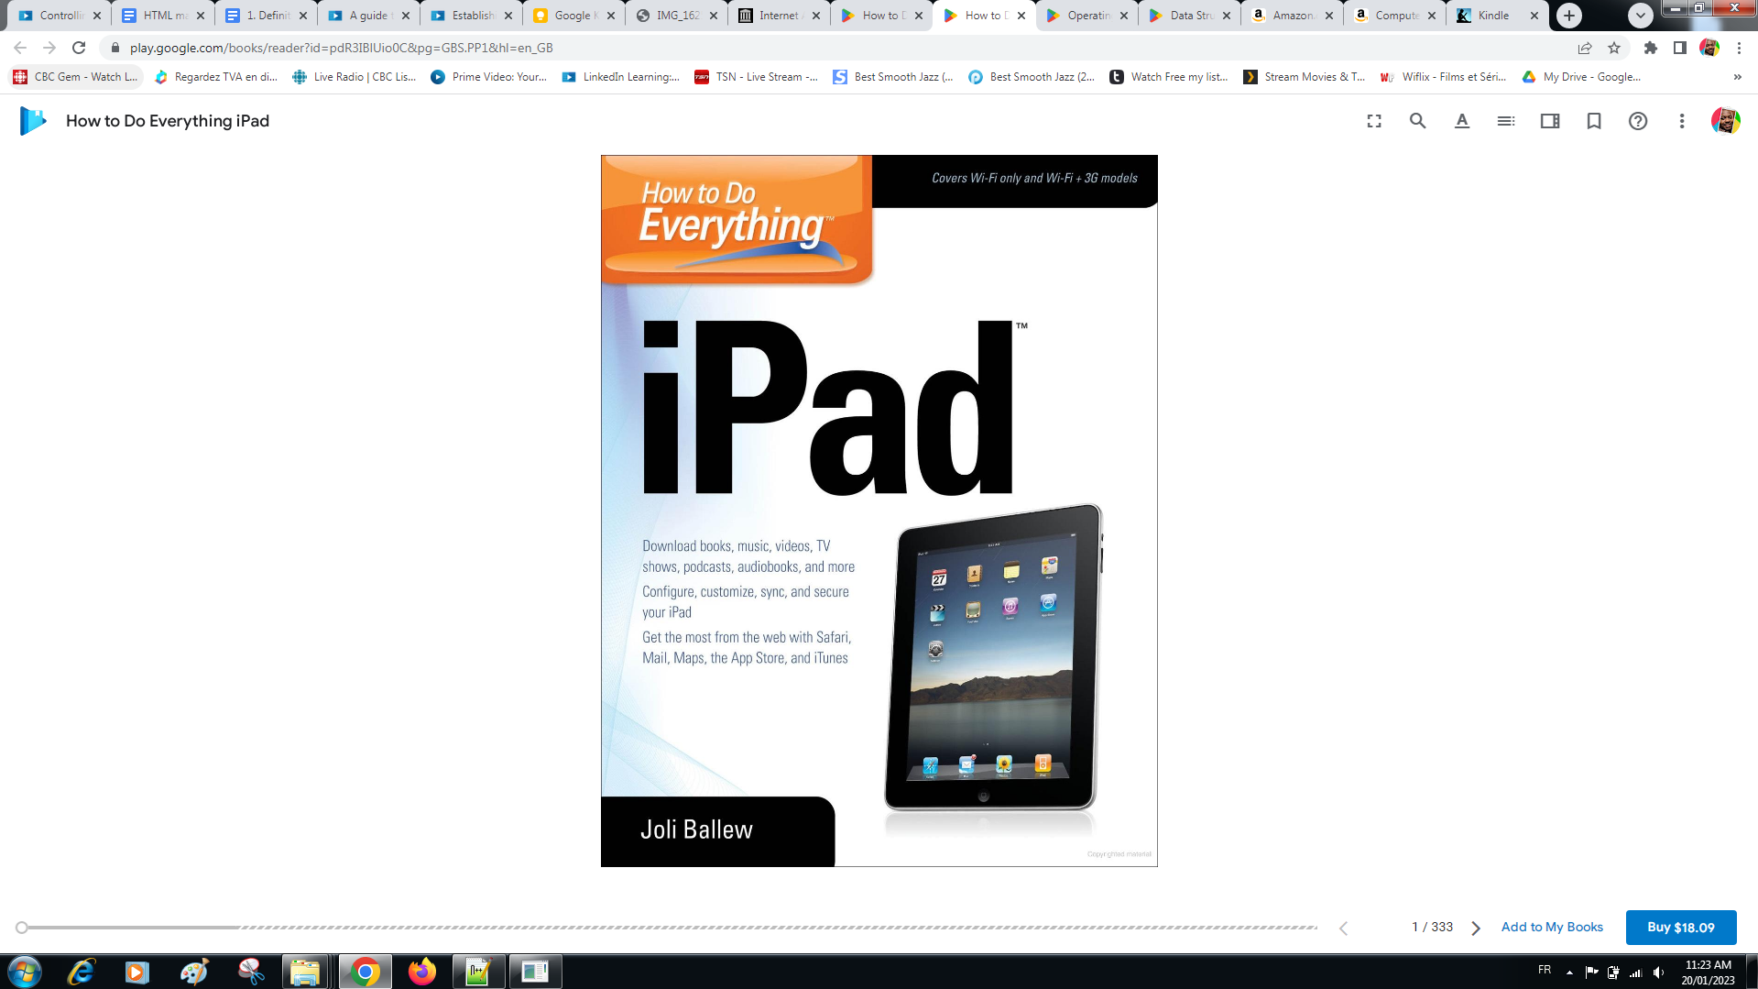Screen dimensions: 1758x989
Task: Switch to the Kindle tab
Action: coord(1492,16)
